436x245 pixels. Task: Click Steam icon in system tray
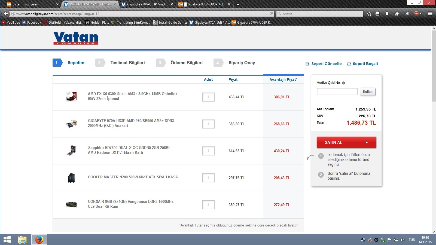tap(363, 240)
